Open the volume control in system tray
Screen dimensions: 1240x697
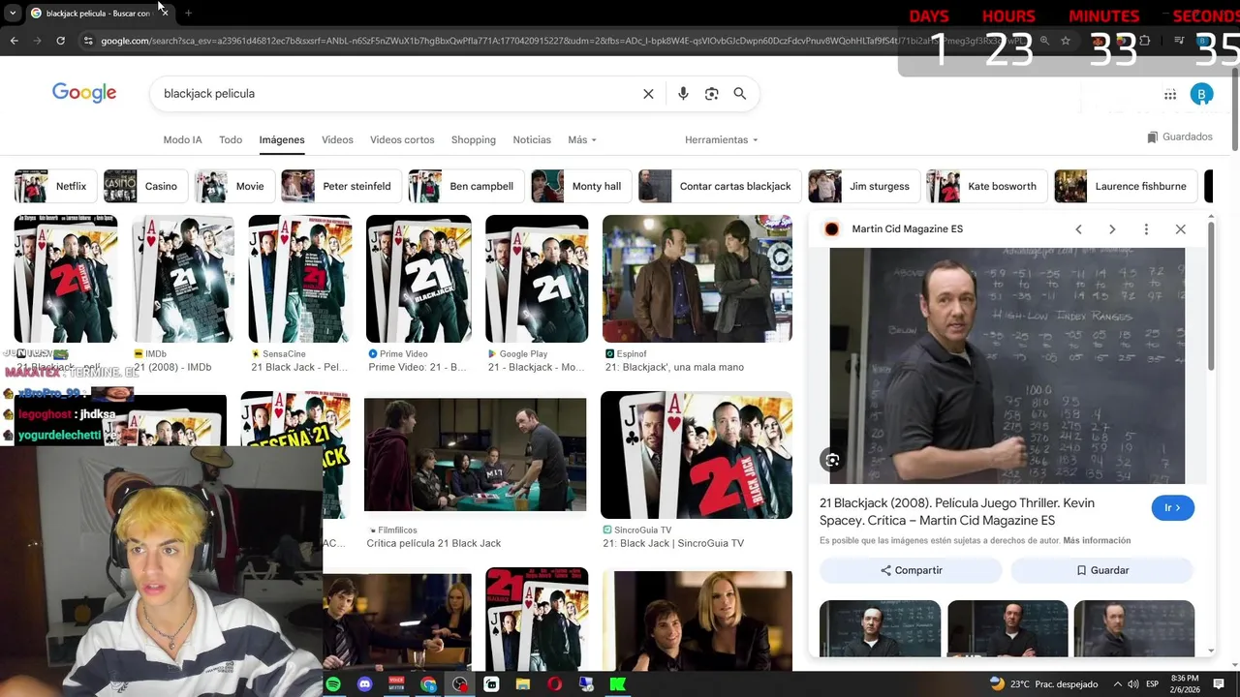click(x=1133, y=684)
